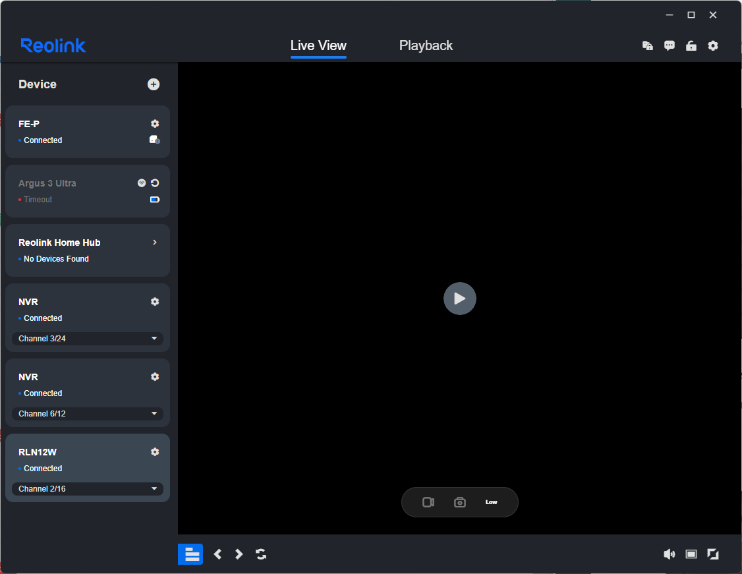This screenshot has height=574, width=742.
Task: Switch to the Playback tab
Action: [x=426, y=46]
